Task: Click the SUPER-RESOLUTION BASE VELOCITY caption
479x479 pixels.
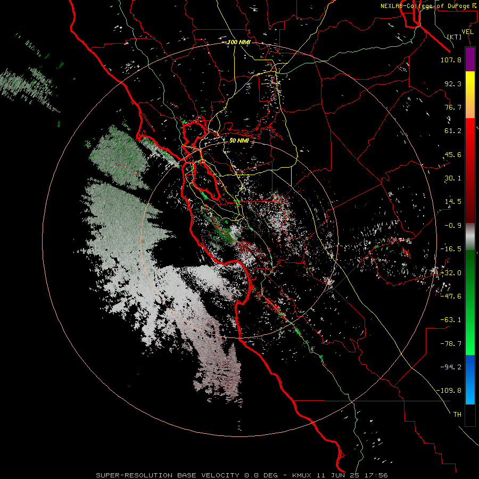Action: point(168,475)
